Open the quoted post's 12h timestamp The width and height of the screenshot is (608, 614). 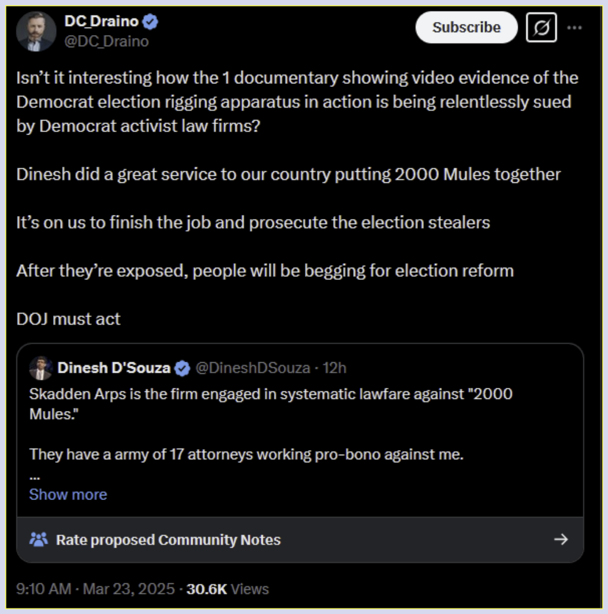click(x=334, y=368)
